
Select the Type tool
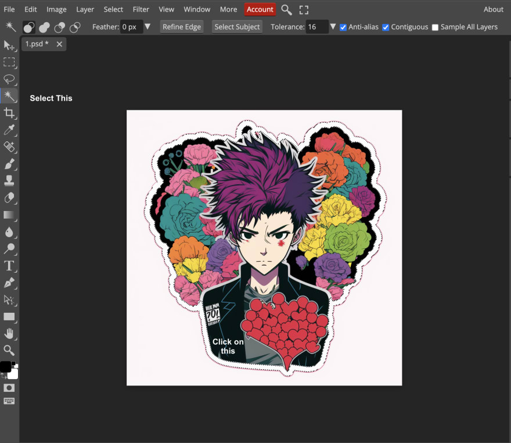click(9, 266)
